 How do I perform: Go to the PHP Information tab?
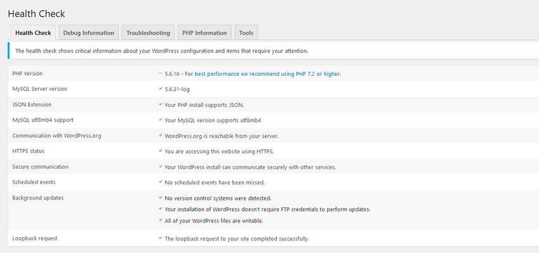click(x=204, y=33)
